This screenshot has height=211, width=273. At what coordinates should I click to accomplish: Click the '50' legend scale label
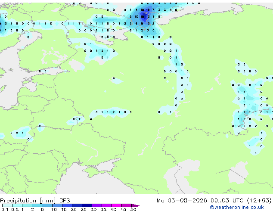click(133, 209)
